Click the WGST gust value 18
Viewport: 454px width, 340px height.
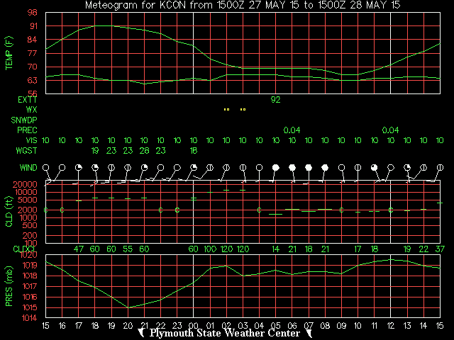pos(194,150)
